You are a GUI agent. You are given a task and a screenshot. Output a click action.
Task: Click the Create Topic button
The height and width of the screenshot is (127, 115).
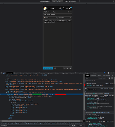pos(48,68)
